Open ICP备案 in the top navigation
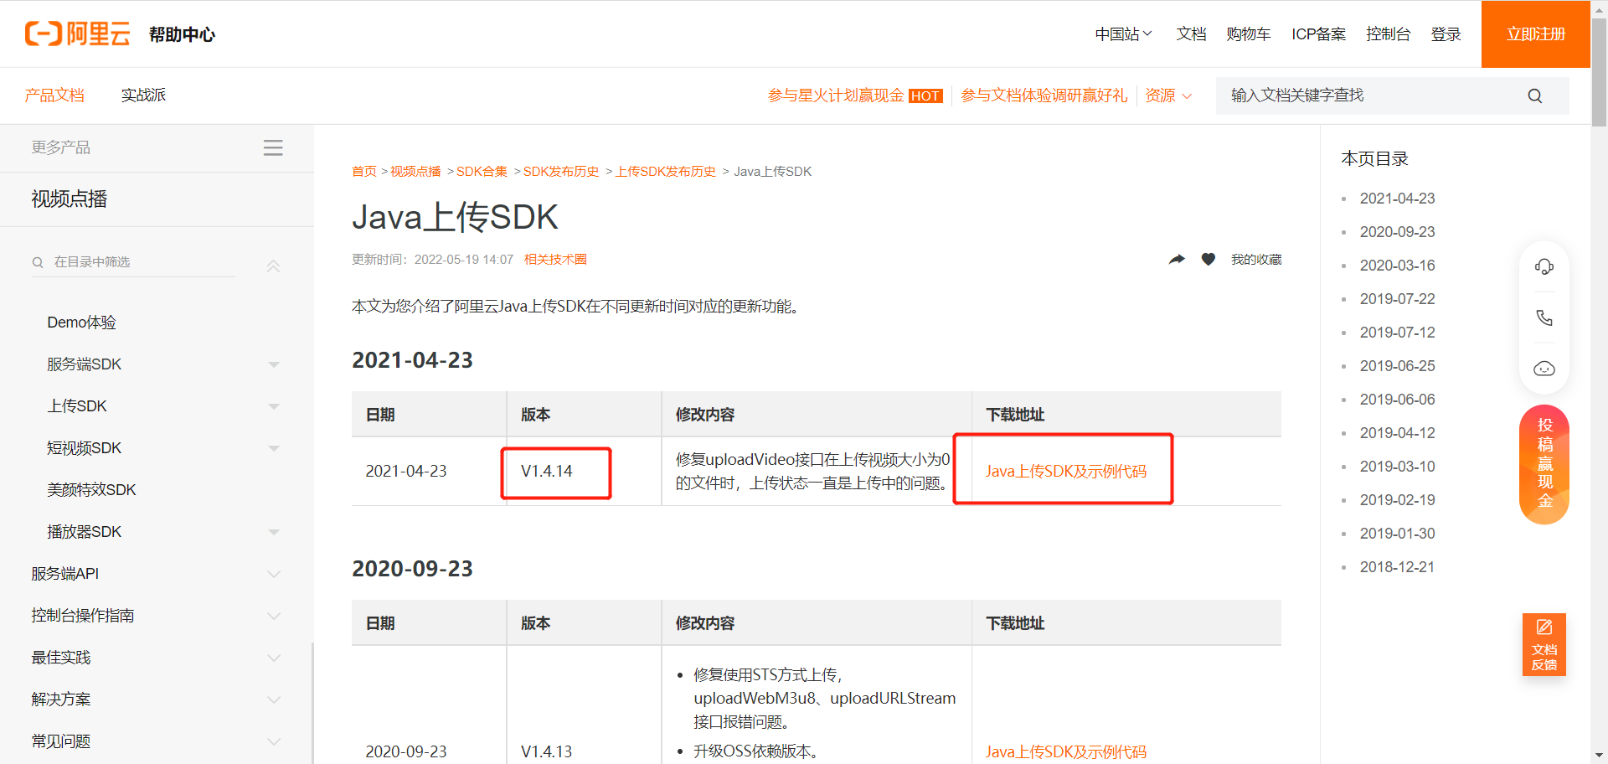 click(1318, 34)
